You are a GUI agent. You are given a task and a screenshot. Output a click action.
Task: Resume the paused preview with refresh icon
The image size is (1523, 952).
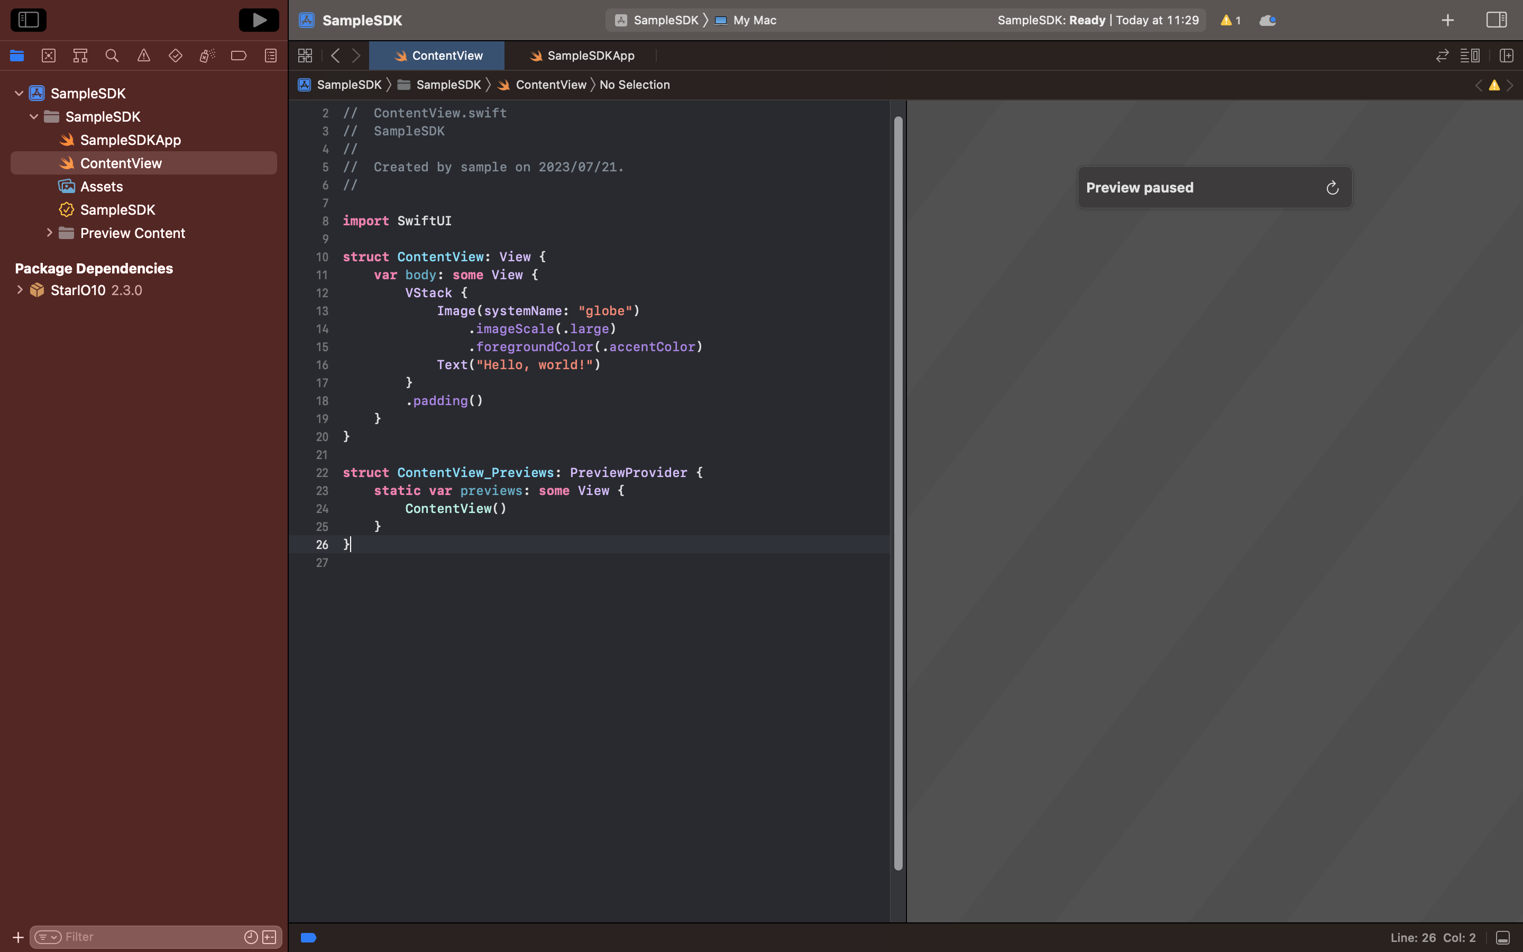pos(1332,188)
